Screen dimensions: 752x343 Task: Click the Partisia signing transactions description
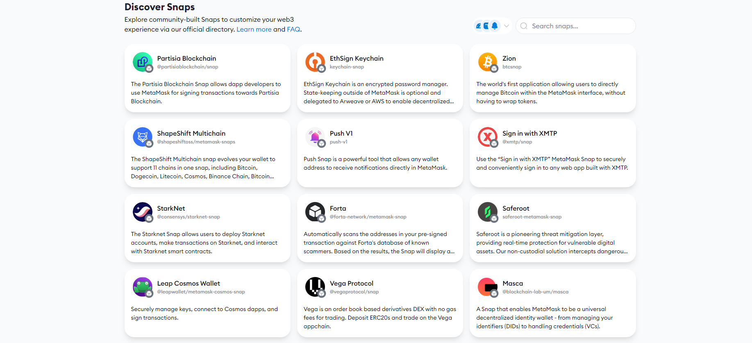(x=206, y=93)
